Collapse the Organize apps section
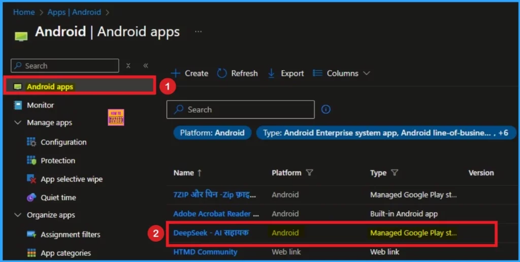The width and height of the screenshot is (520, 262). click(x=18, y=215)
